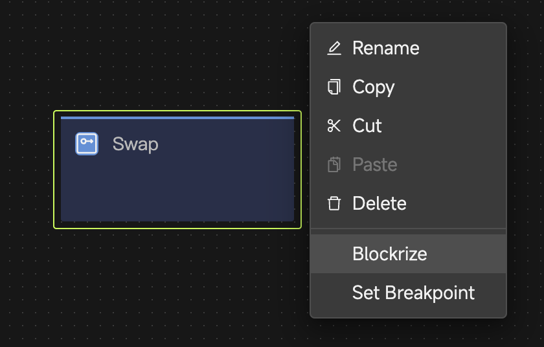Choose Delete to remove the node

point(380,204)
